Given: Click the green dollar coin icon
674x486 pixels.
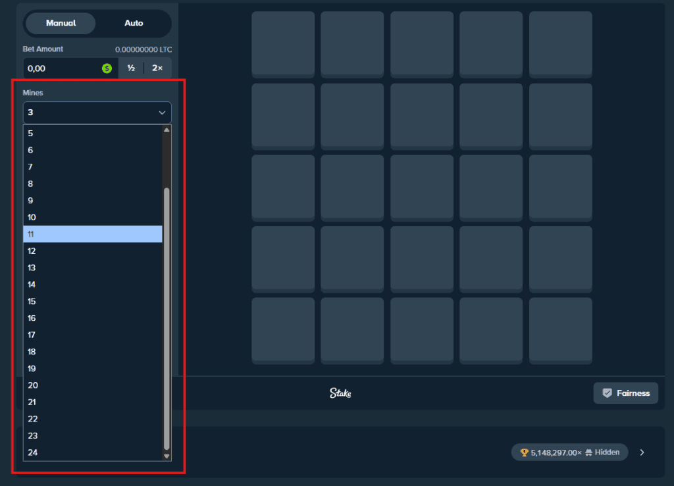Looking at the screenshot, I should click(107, 68).
